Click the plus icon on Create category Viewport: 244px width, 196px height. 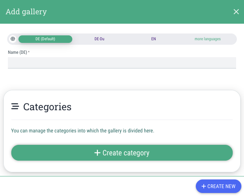(97, 153)
